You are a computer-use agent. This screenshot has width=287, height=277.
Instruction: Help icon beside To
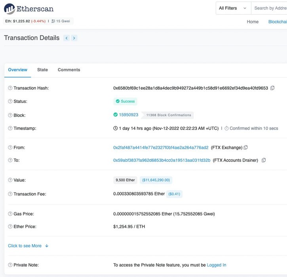(10, 160)
